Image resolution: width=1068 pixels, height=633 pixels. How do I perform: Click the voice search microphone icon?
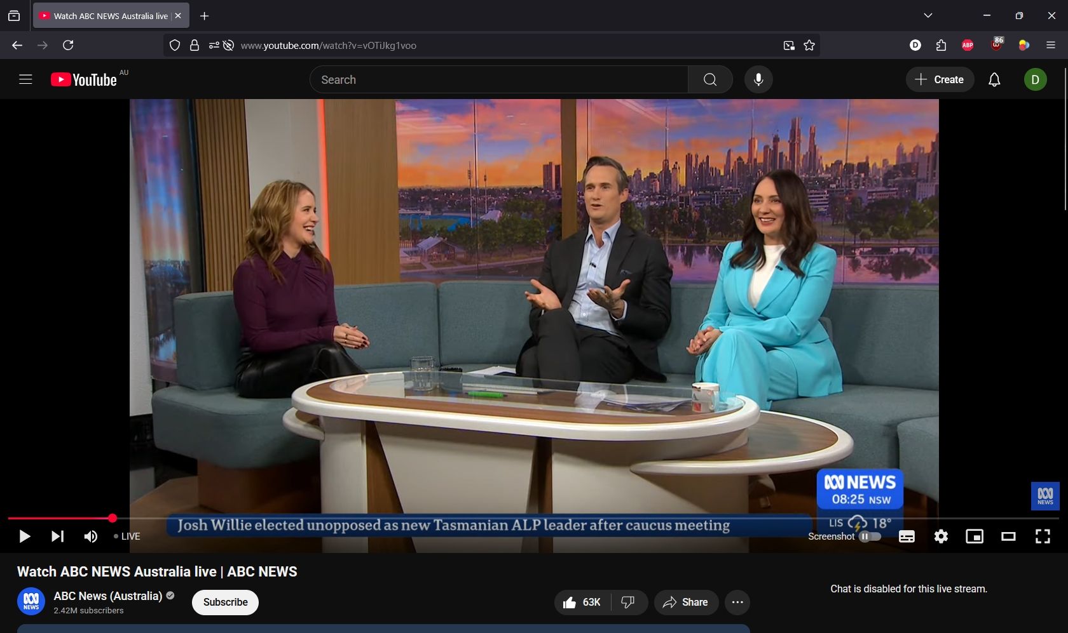(758, 79)
